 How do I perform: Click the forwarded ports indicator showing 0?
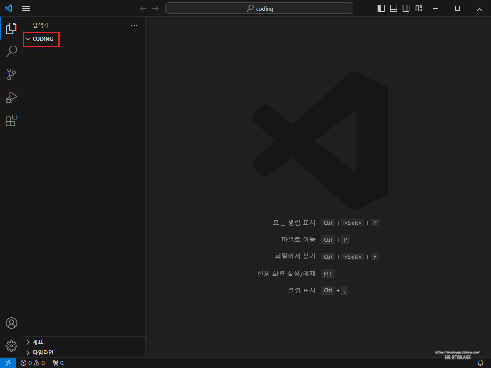pyautogui.click(x=58, y=363)
